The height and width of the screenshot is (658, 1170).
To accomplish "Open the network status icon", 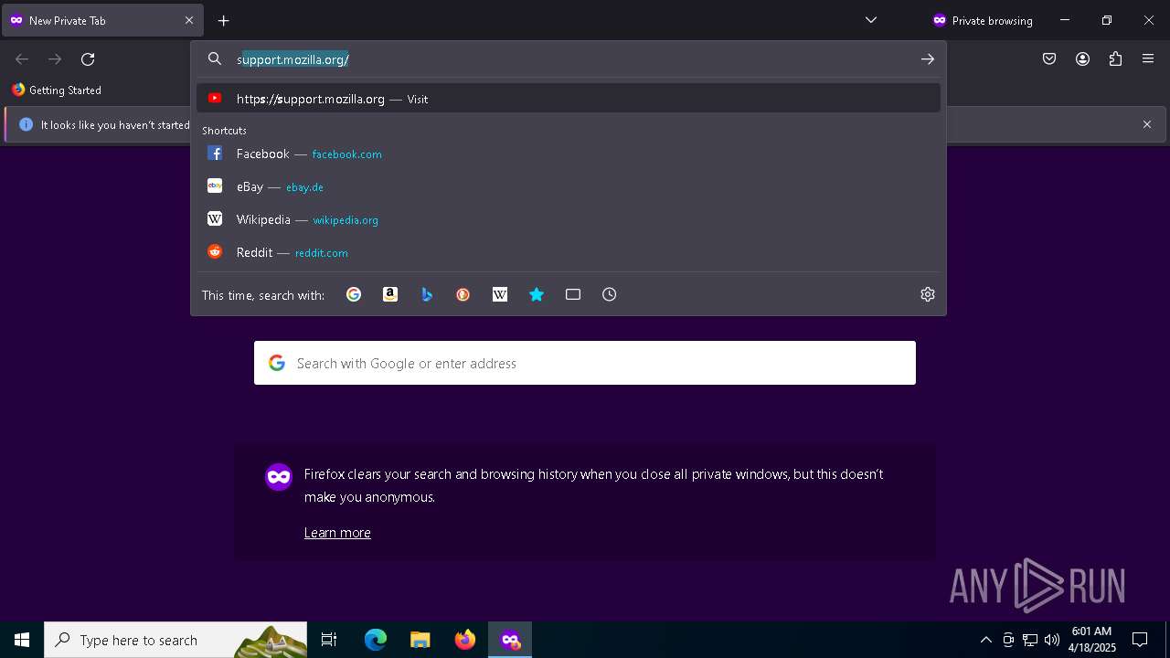I will coord(1030,640).
